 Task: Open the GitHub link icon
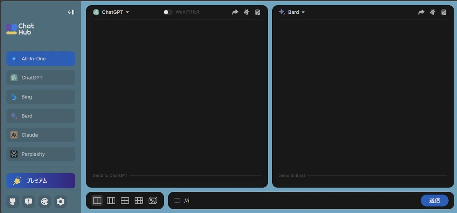(13, 202)
